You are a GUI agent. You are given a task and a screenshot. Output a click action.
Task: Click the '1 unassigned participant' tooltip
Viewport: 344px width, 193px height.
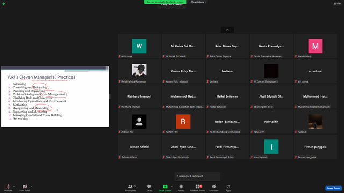[197, 176]
